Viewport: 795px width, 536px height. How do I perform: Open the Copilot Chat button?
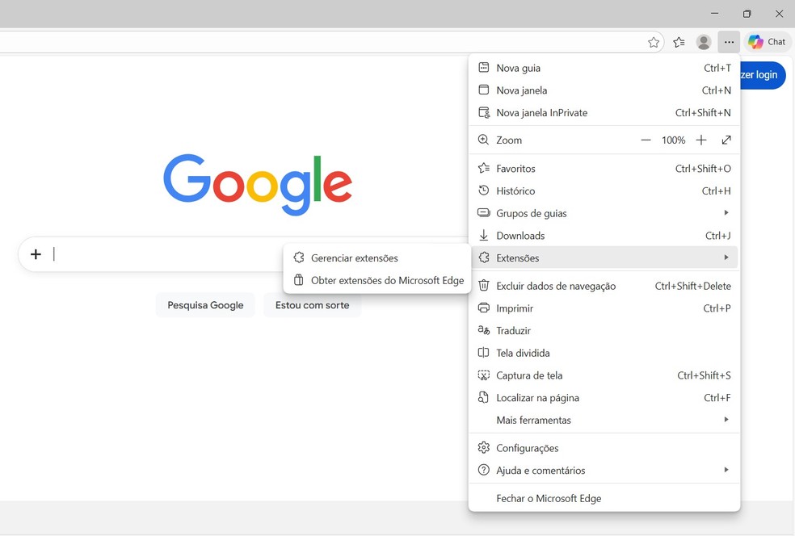pyautogui.click(x=767, y=42)
